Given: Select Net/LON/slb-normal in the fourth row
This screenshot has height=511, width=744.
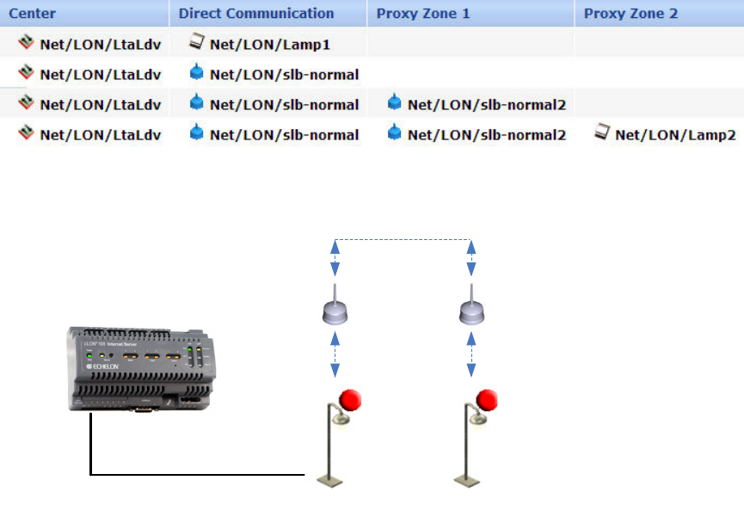Looking at the screenshot, I should (x=284, y=135).
